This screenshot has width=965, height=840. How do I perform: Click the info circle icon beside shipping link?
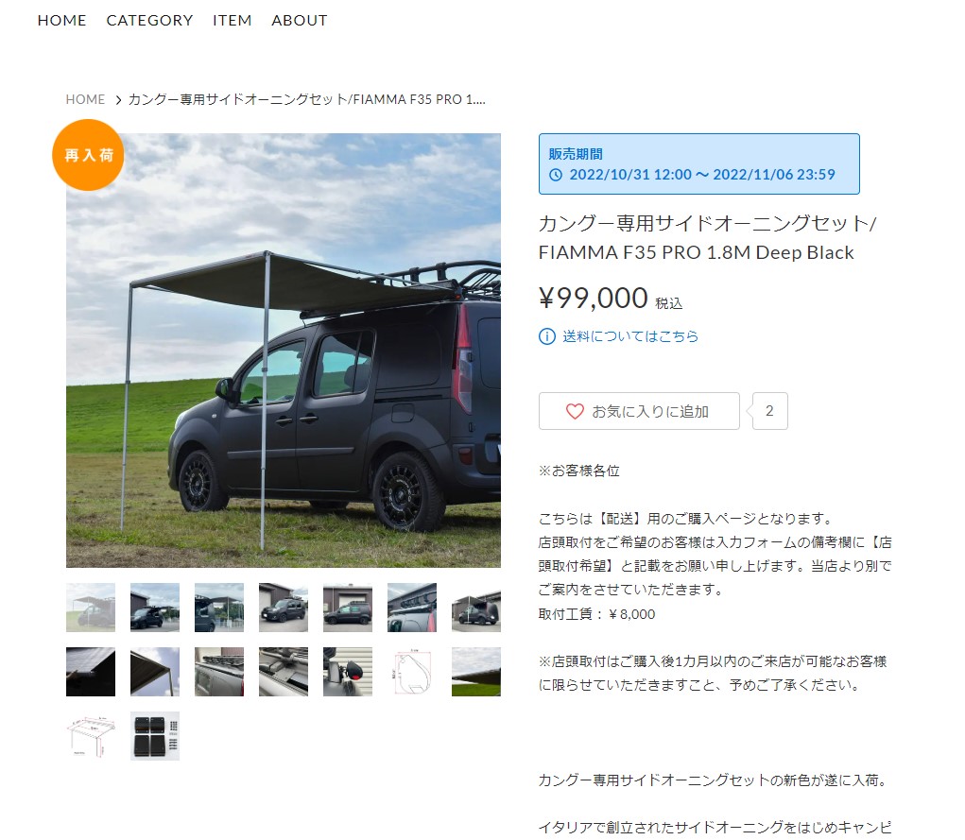tap(546, 336)
